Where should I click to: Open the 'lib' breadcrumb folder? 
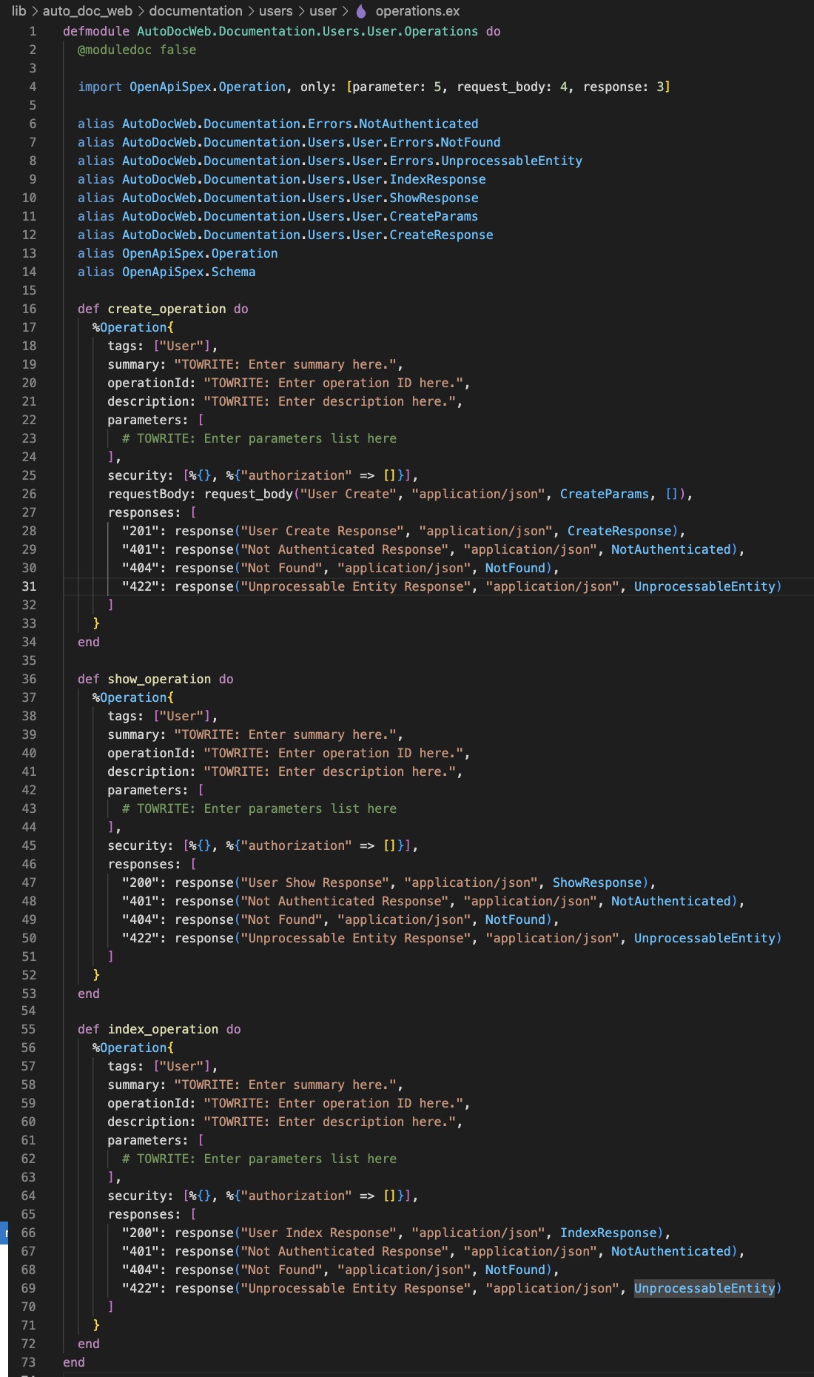click(x=18, y=11)
